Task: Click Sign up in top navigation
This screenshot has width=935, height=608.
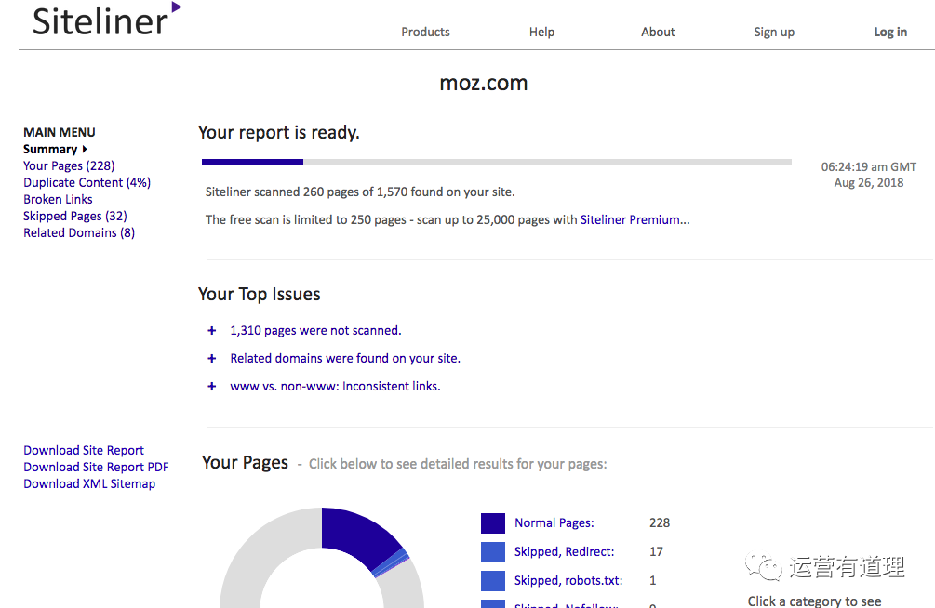Action: (x=773, y=32)
